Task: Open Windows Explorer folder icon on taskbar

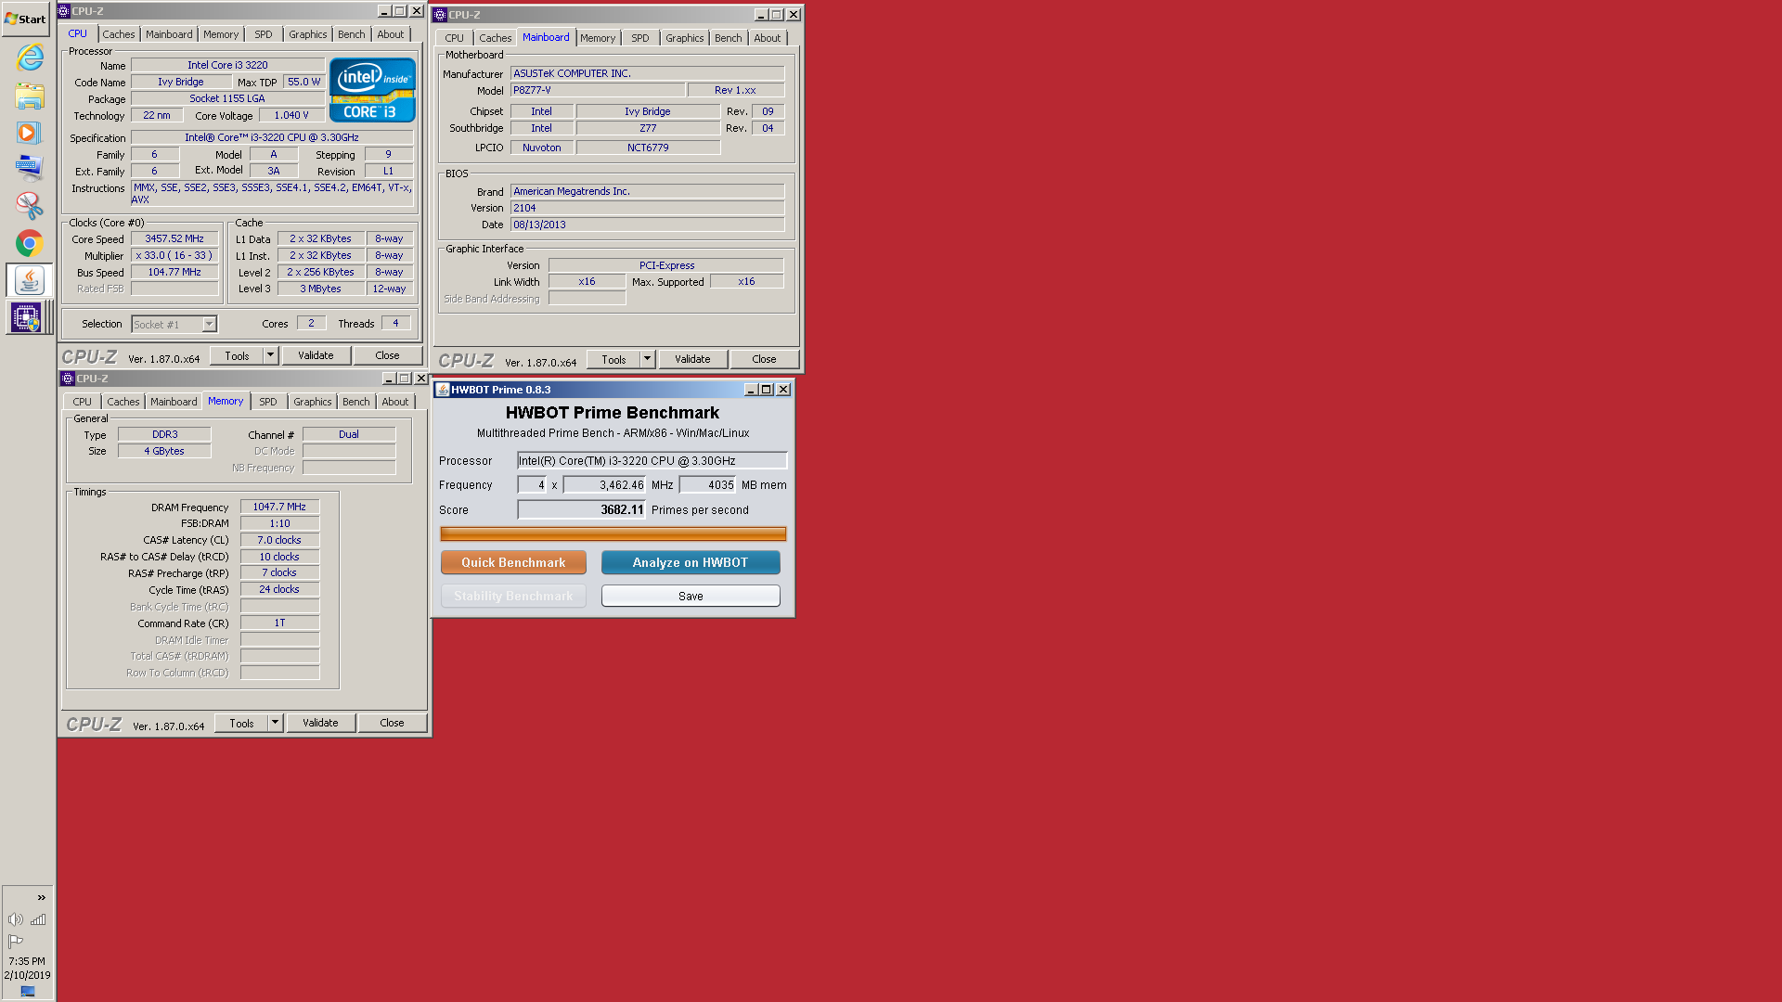Action: 30,96
